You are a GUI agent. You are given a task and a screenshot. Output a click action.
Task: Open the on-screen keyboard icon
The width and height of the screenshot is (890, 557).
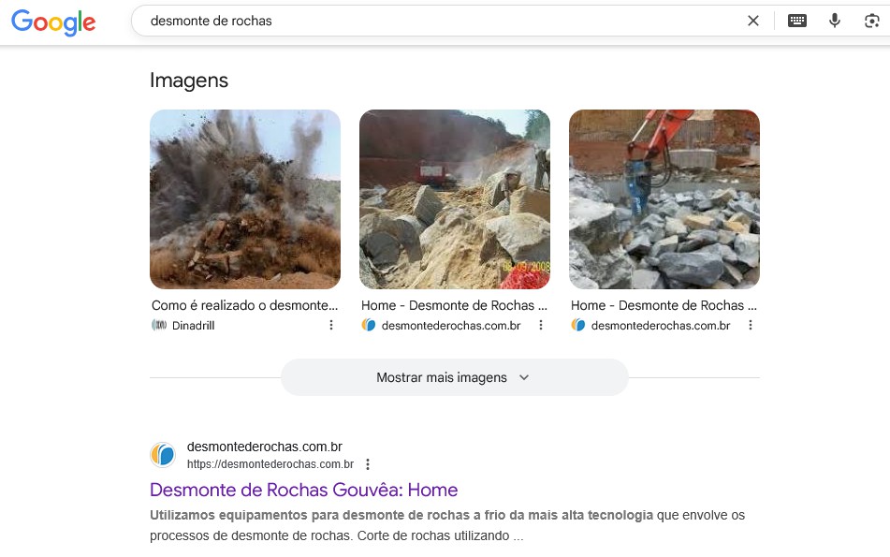pos(796,20)
